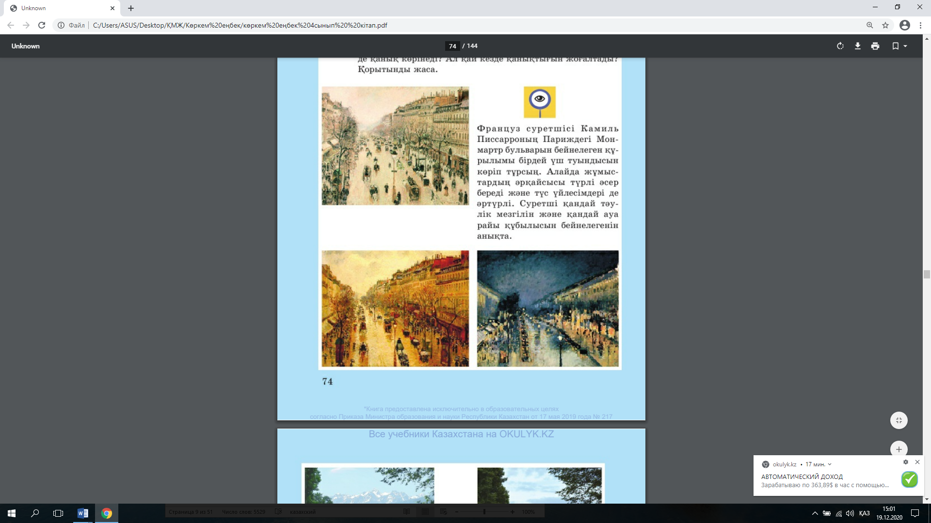
Task: Close the Unknown tab
Action: [x=112, y=8]
